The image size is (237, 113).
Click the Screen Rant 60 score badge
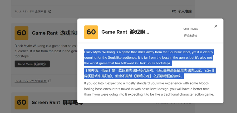click(x=22, y=102)
